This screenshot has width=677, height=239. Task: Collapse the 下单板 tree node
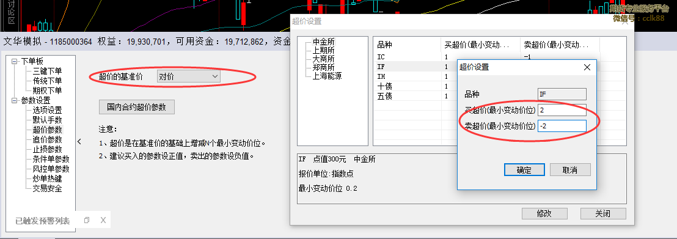[x=14, y=61]
